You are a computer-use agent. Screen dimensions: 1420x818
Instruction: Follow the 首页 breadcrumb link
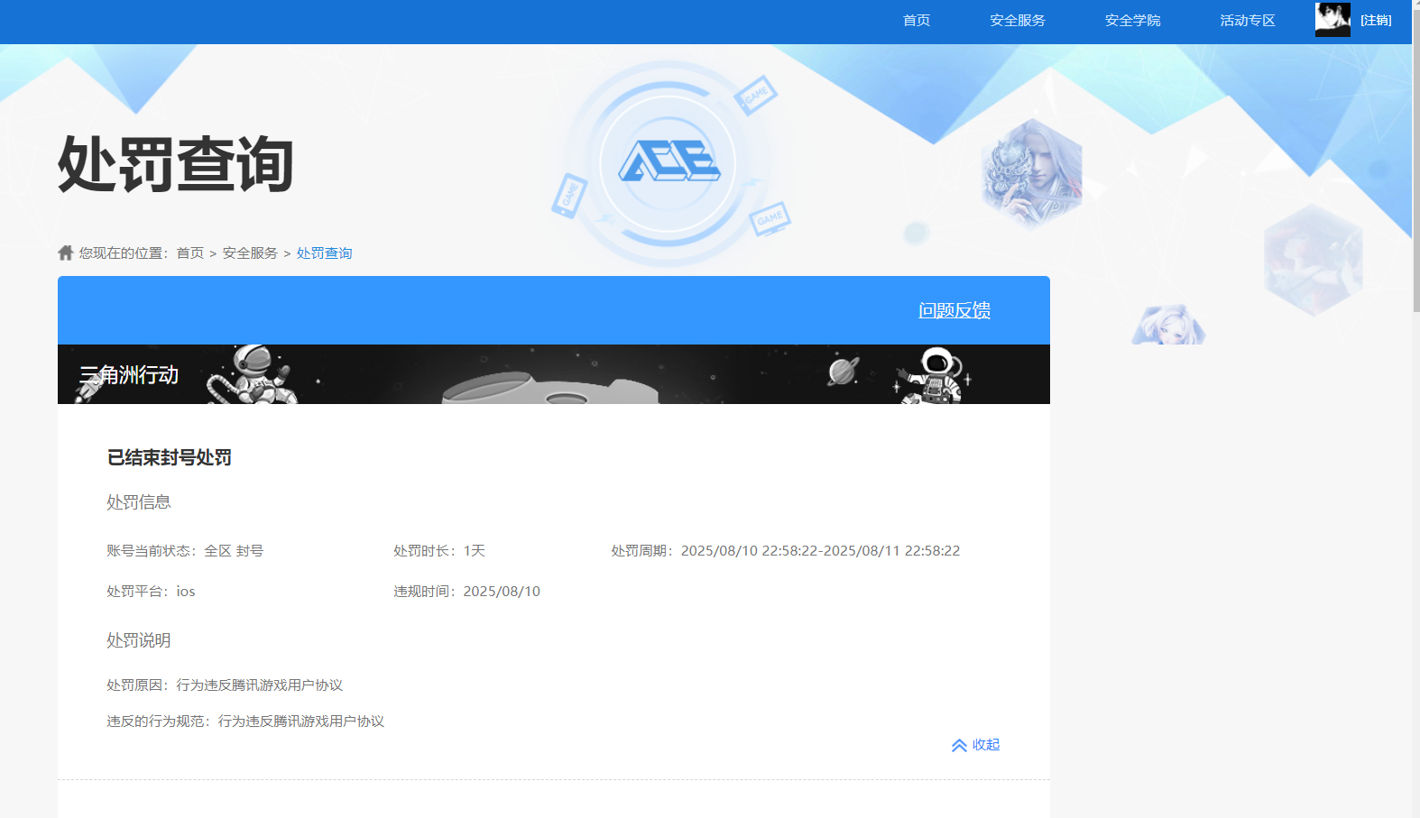[189, 253]
